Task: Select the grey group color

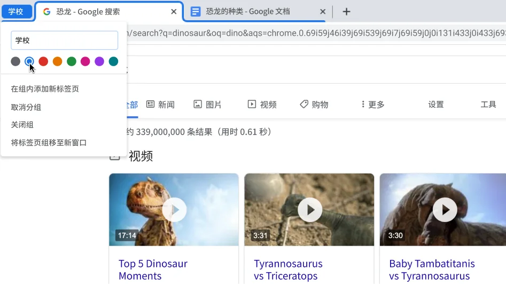Action: (15, 61)
